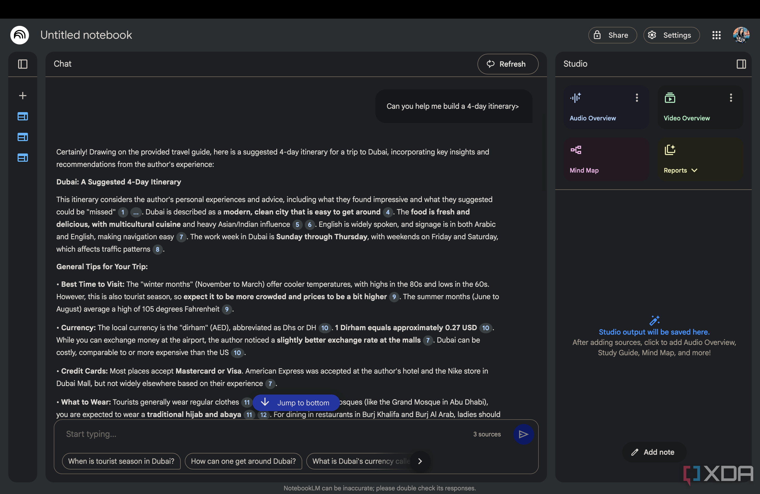
Task: Open the second source icon in sidebar
Action: (x=23, y=137)
